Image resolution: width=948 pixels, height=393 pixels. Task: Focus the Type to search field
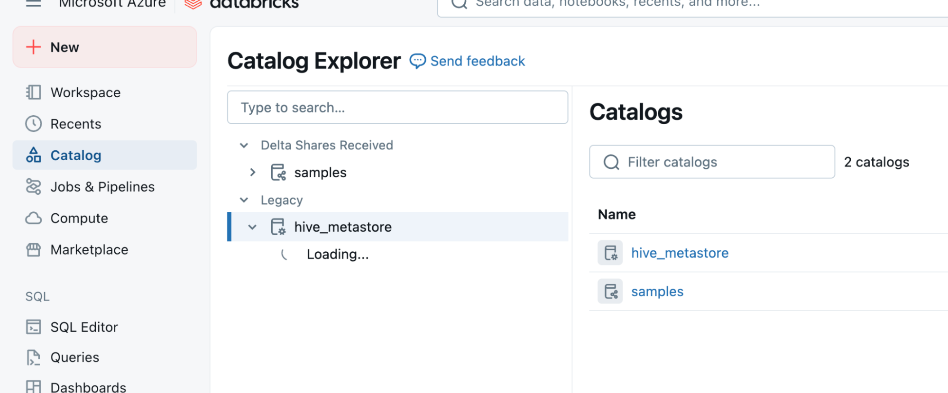point(397,108)
